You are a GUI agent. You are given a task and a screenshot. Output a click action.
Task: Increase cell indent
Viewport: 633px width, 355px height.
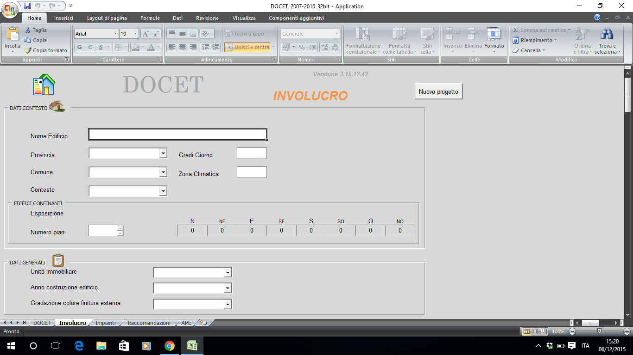click(215, 47)
